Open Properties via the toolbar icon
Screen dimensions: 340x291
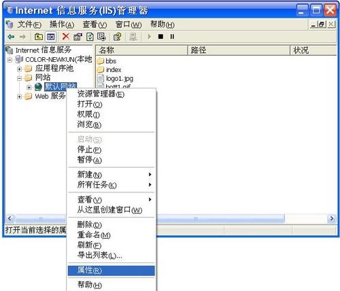[78, 37]
